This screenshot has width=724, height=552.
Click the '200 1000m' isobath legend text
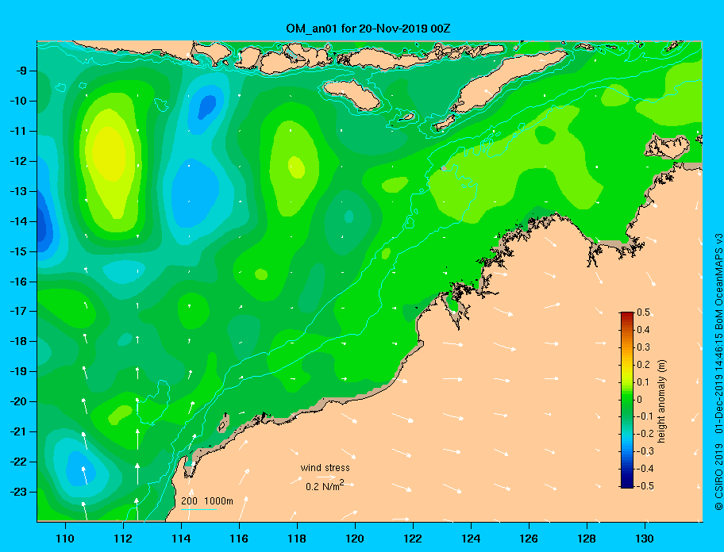point(207,500)
